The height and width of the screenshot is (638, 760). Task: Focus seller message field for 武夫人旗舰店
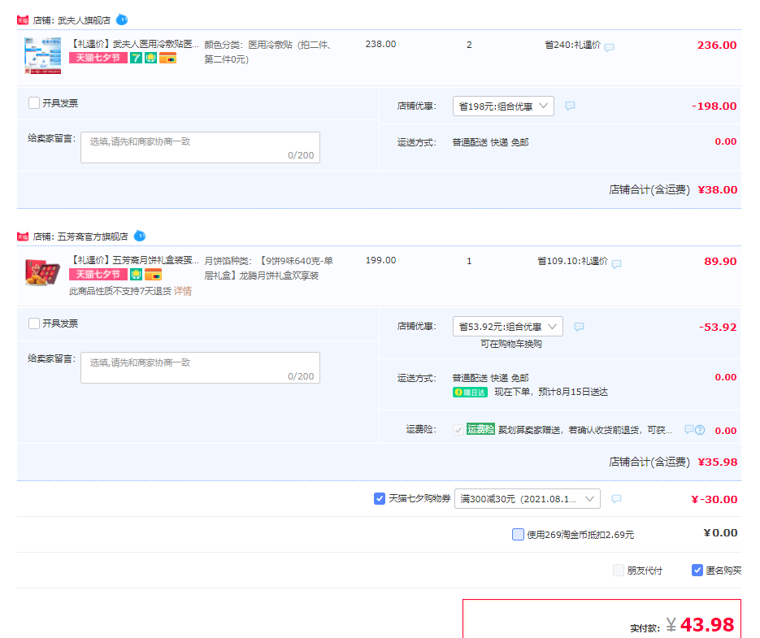[x=200, y=147]
